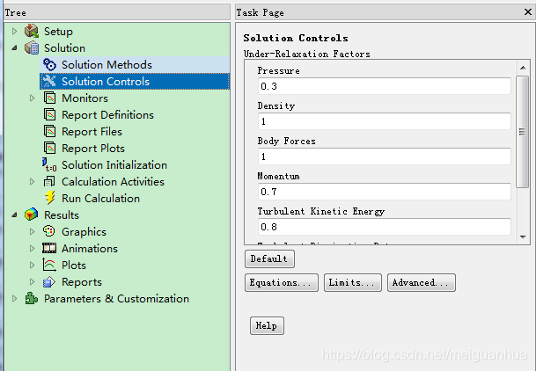
Task: Click the Report Definitions icon
Action: click(x=49, y=115)
